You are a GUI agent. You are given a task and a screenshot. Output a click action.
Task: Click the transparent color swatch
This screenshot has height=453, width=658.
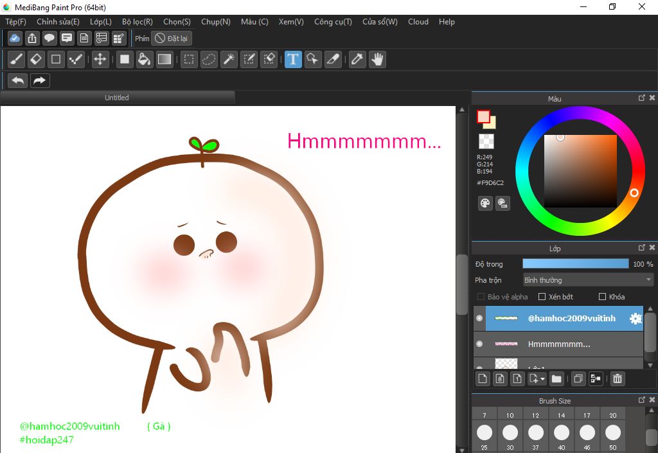(x=486, y=141)
